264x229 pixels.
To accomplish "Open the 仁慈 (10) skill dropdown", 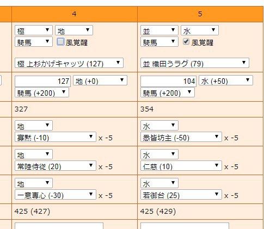I will click(181, 166).
